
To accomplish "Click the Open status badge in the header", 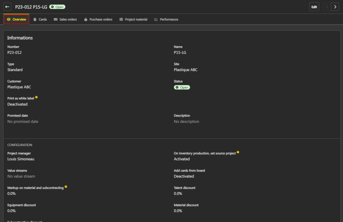I will pyautogui.click(x=57, y=7).
